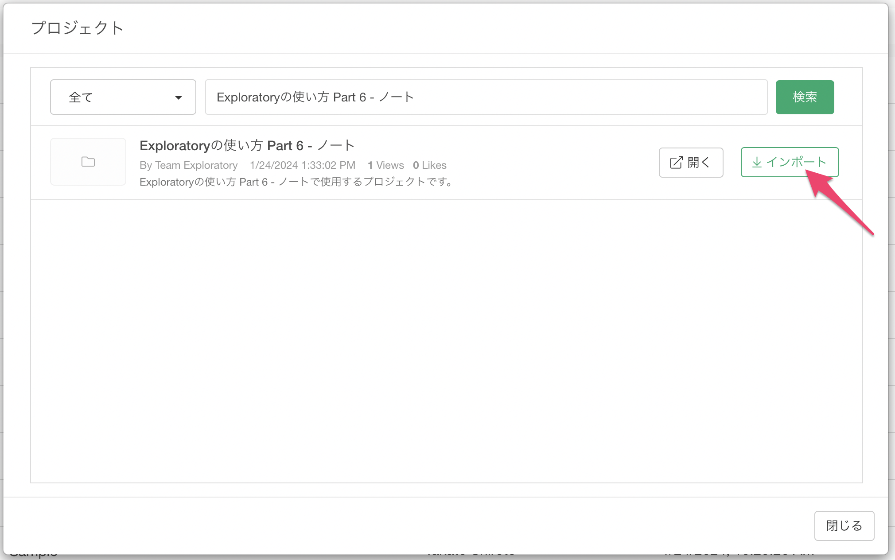
Task: Click the プロジェクト dialog title
Action: pos(77,28)
